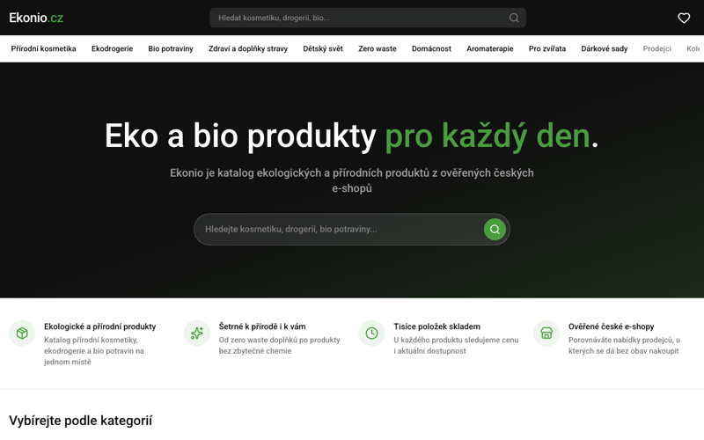The height and width of the screenshot is (440, 704).
Task: Click 'U každého produktu sledujeme cenu' text
Action: click(x=456, y=345)
